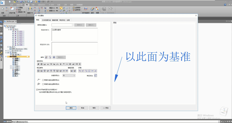Viewport: 232px width, 123px height.
Task: Click the first reference icon beside 参考
Action: click(x=46, y=57)
